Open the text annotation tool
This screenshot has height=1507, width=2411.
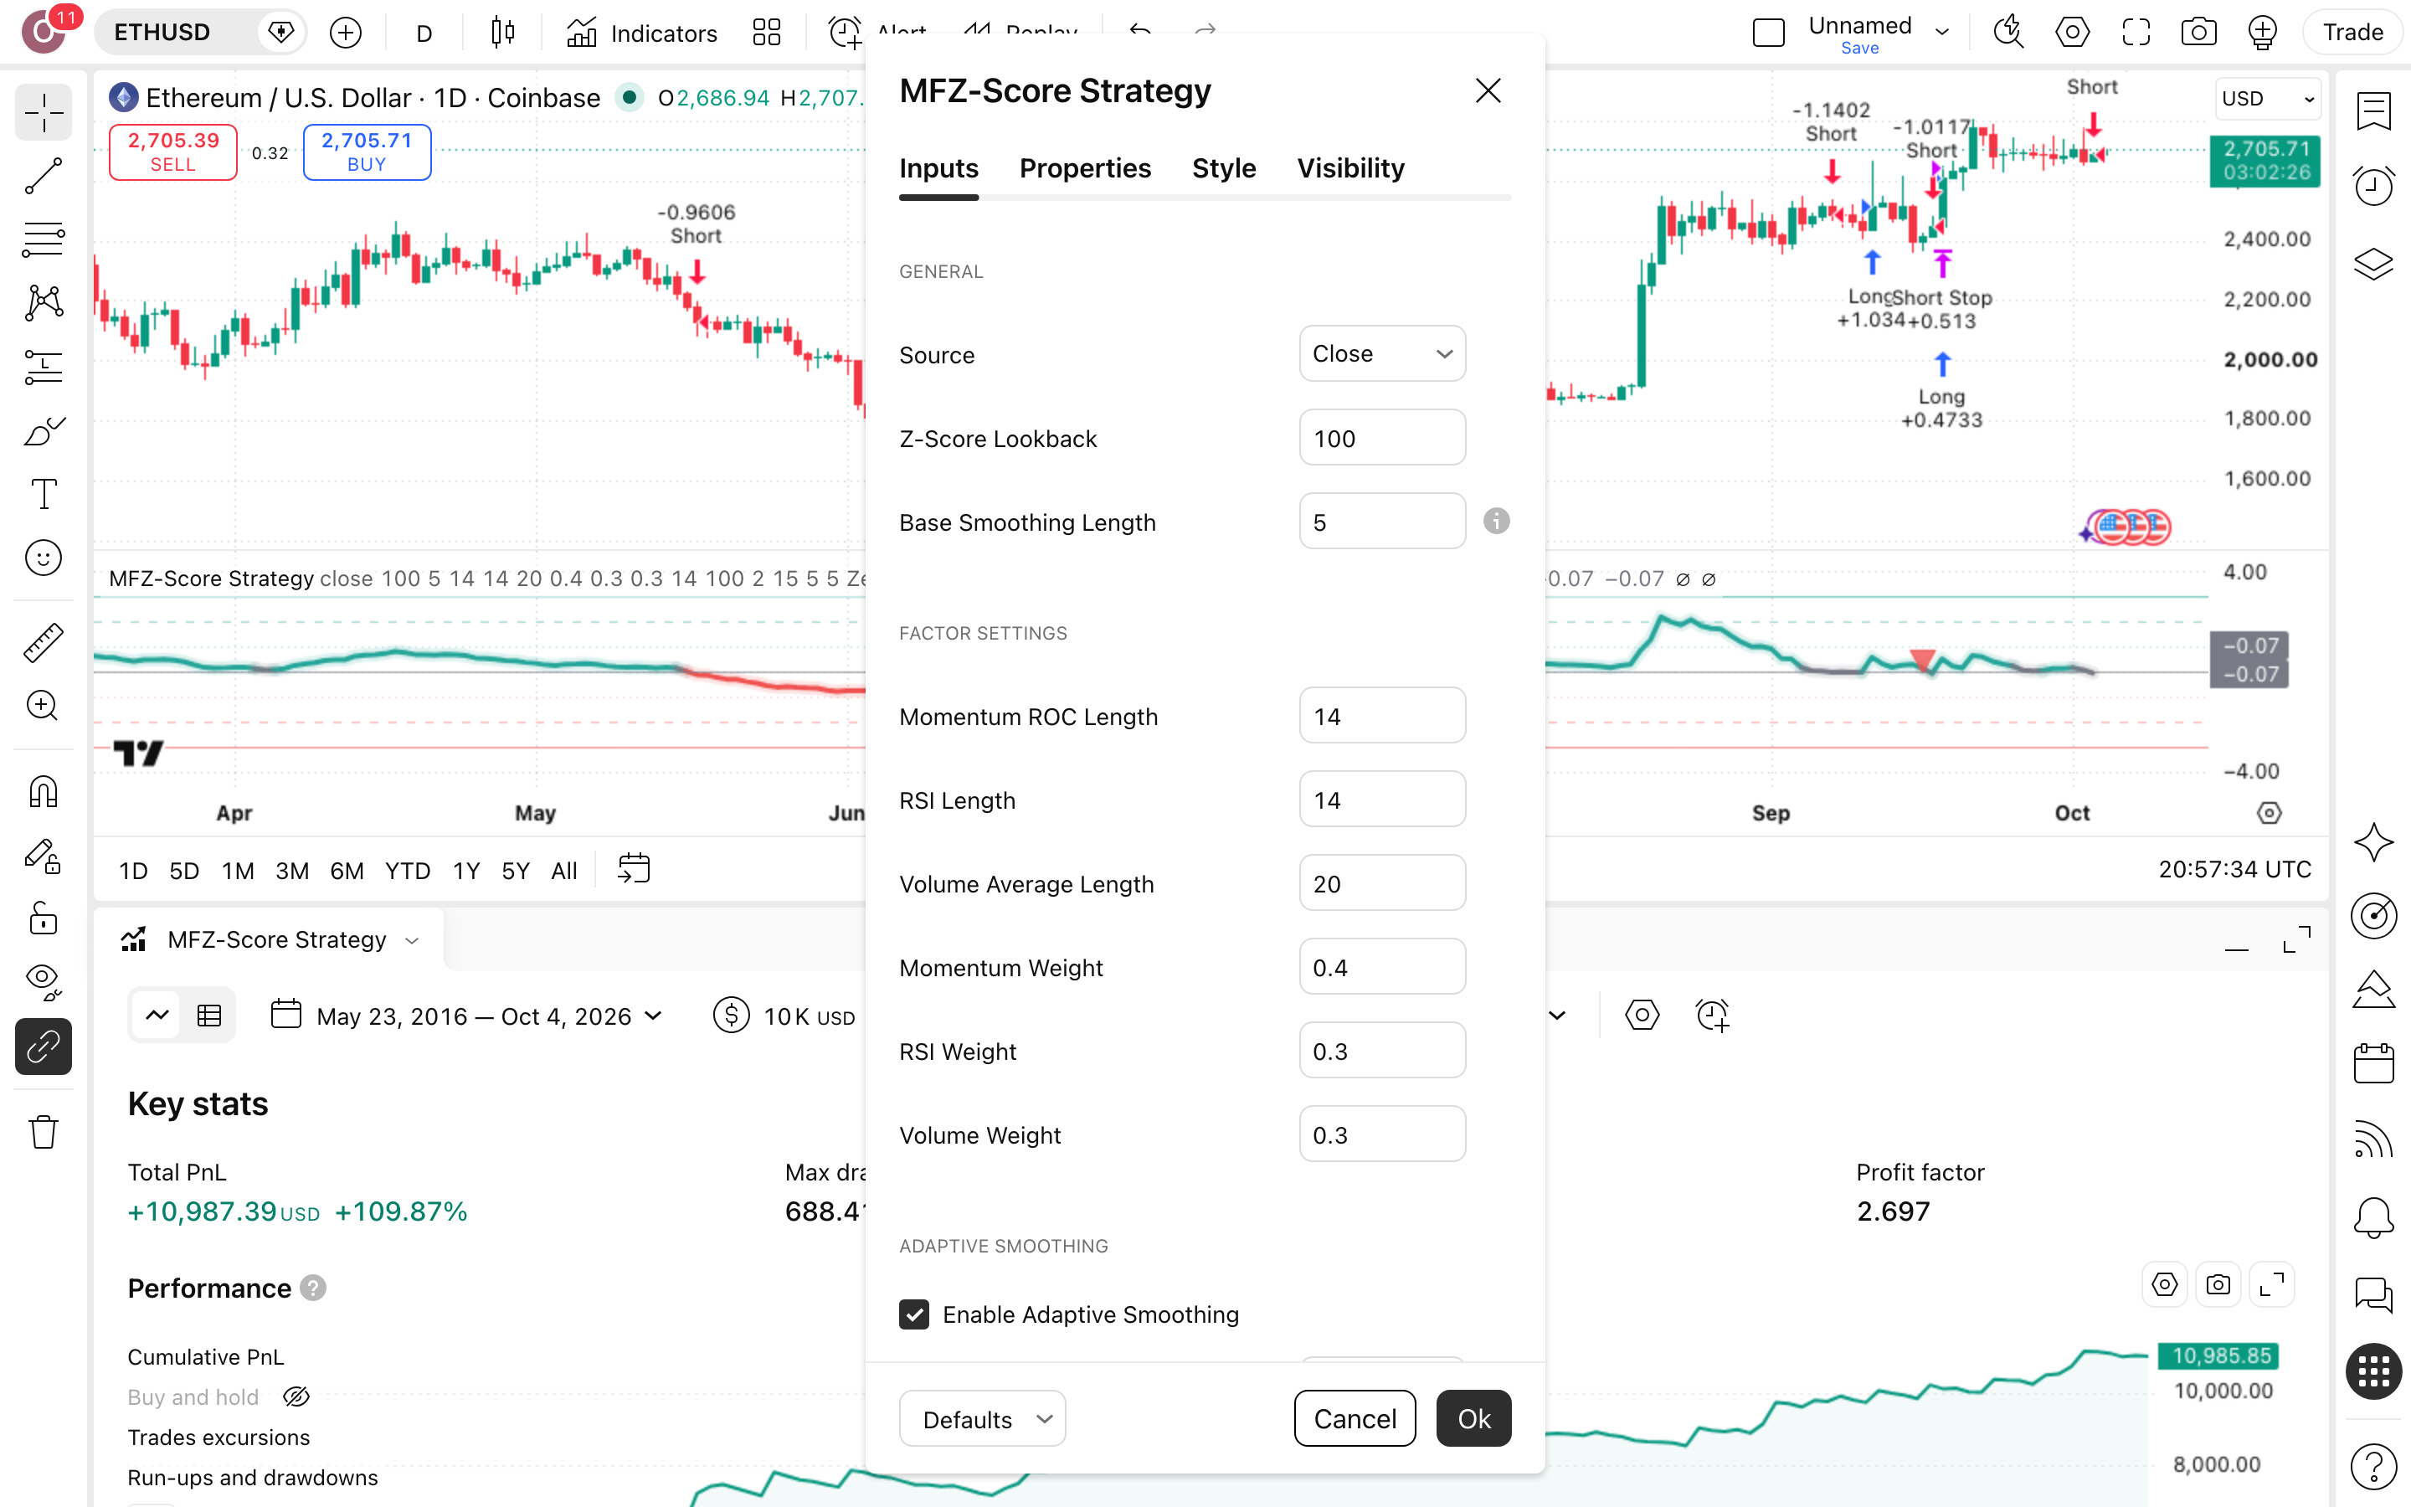[43, 493]
